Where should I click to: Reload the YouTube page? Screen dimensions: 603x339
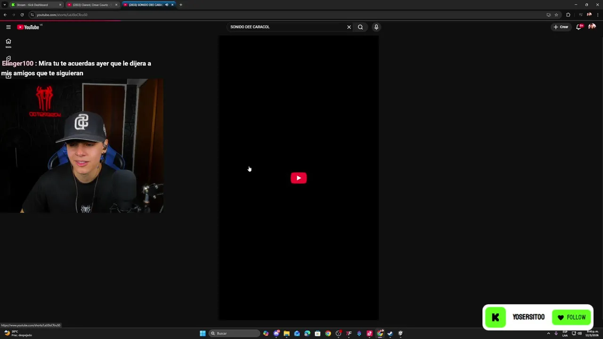pos(22,15)
